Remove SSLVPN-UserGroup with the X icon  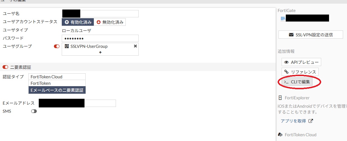pos(135,46)
